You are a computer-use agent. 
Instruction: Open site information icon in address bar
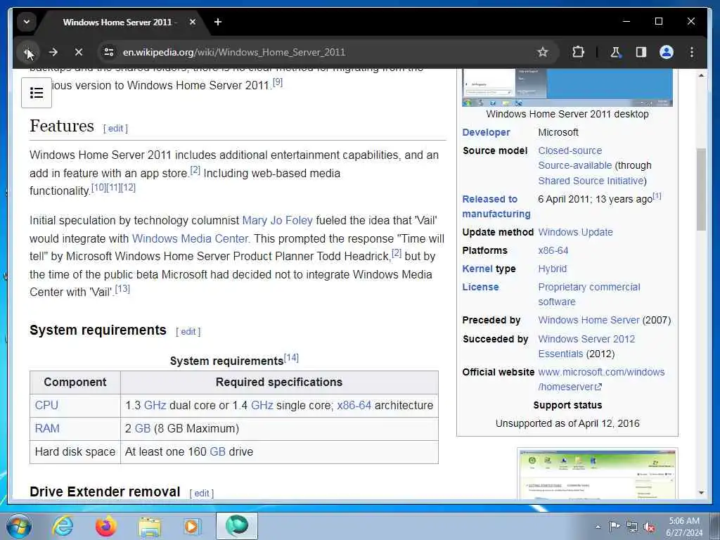pos(109,52)
